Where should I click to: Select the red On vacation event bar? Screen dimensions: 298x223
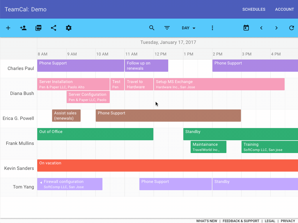coord(167,166)
